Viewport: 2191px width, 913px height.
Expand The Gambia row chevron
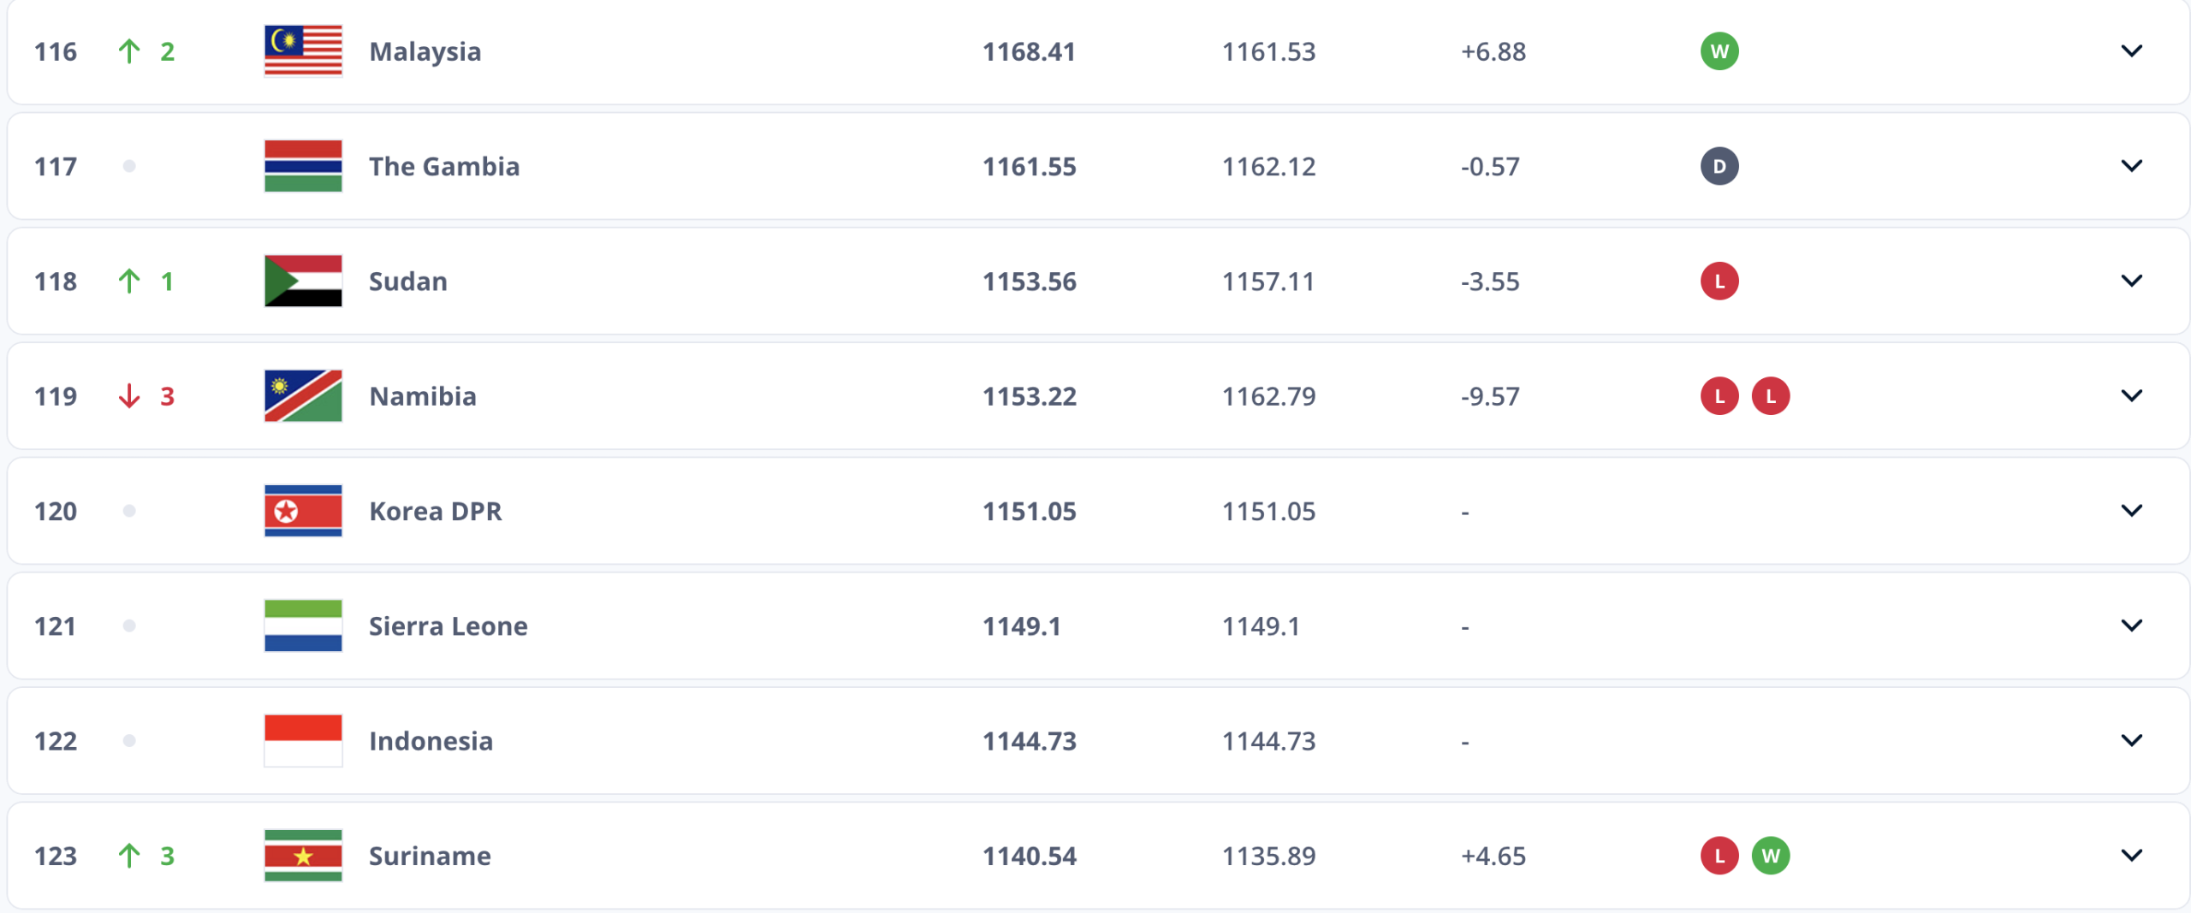click(2131, 166)
